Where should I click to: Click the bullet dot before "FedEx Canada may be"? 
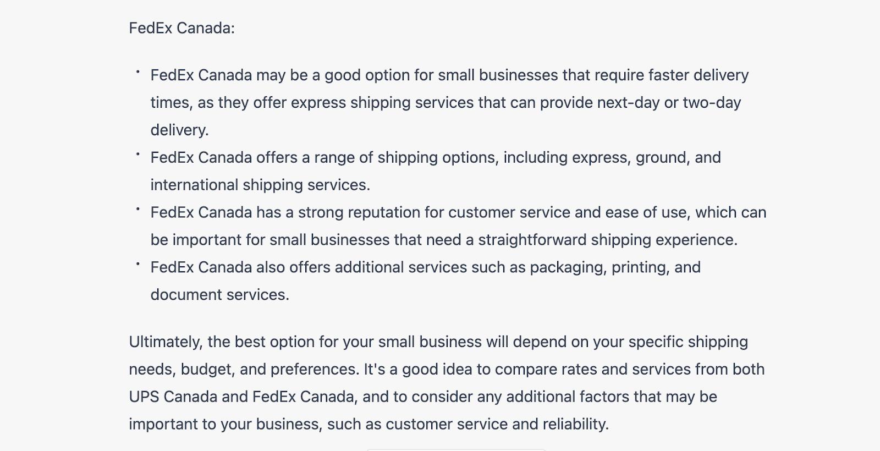[138, 71]
